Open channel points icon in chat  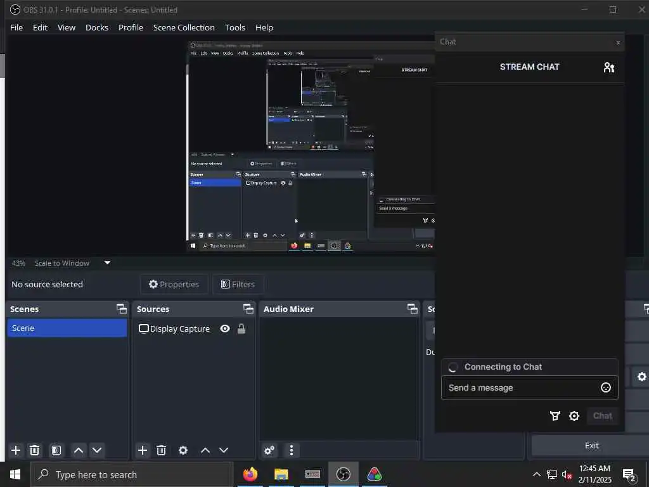[555, 416]
